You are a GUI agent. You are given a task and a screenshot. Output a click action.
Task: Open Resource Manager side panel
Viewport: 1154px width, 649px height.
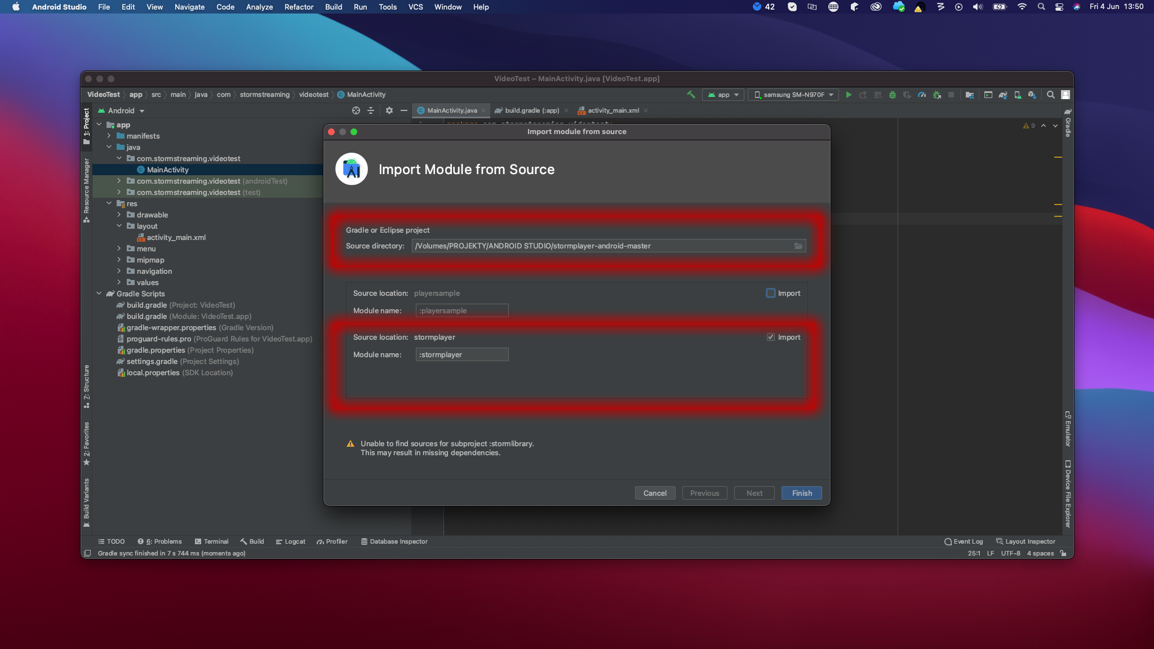(x=86, y=190)
